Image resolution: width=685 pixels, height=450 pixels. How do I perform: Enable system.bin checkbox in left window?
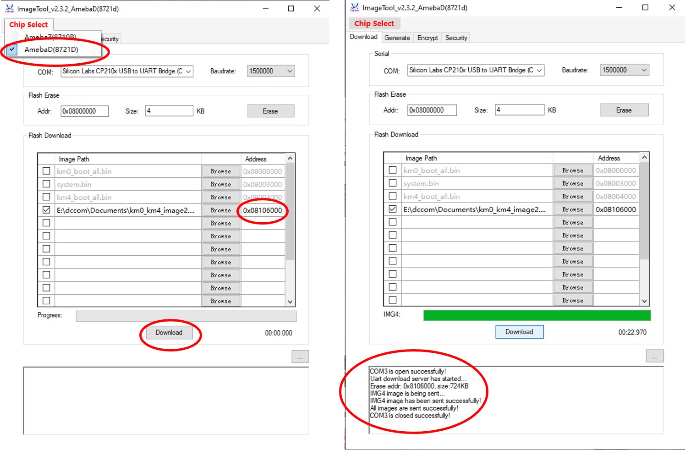tap(46, 184)
